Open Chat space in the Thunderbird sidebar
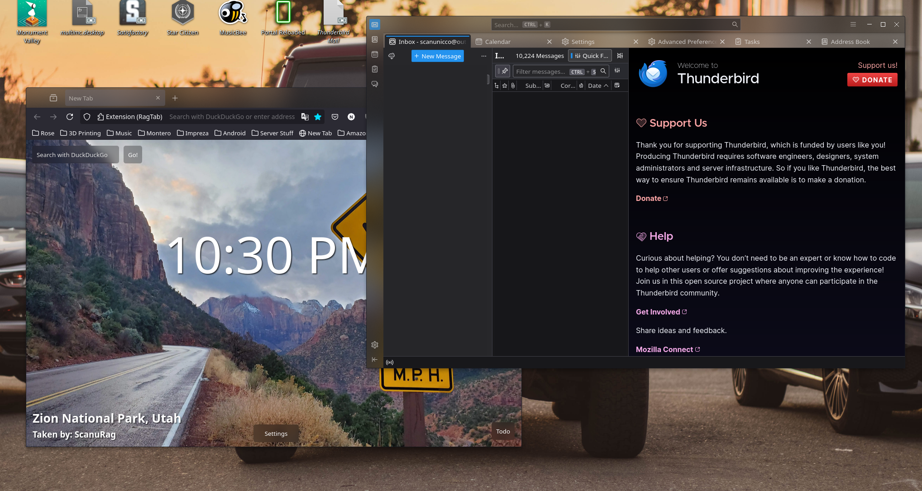Screen dimensions: 922x491 click(375, 84)
